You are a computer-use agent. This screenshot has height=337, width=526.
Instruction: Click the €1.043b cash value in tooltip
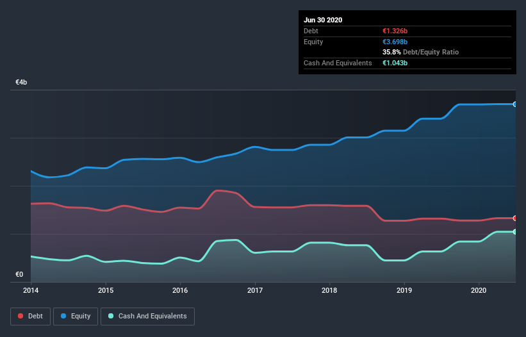pyautogui.click(x=395, y=63)
